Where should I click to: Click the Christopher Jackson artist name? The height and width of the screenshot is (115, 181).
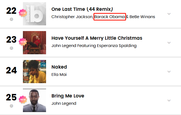click(72, 17)
